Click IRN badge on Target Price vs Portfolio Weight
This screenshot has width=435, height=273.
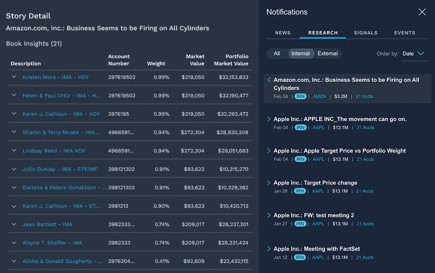point(300,159)
